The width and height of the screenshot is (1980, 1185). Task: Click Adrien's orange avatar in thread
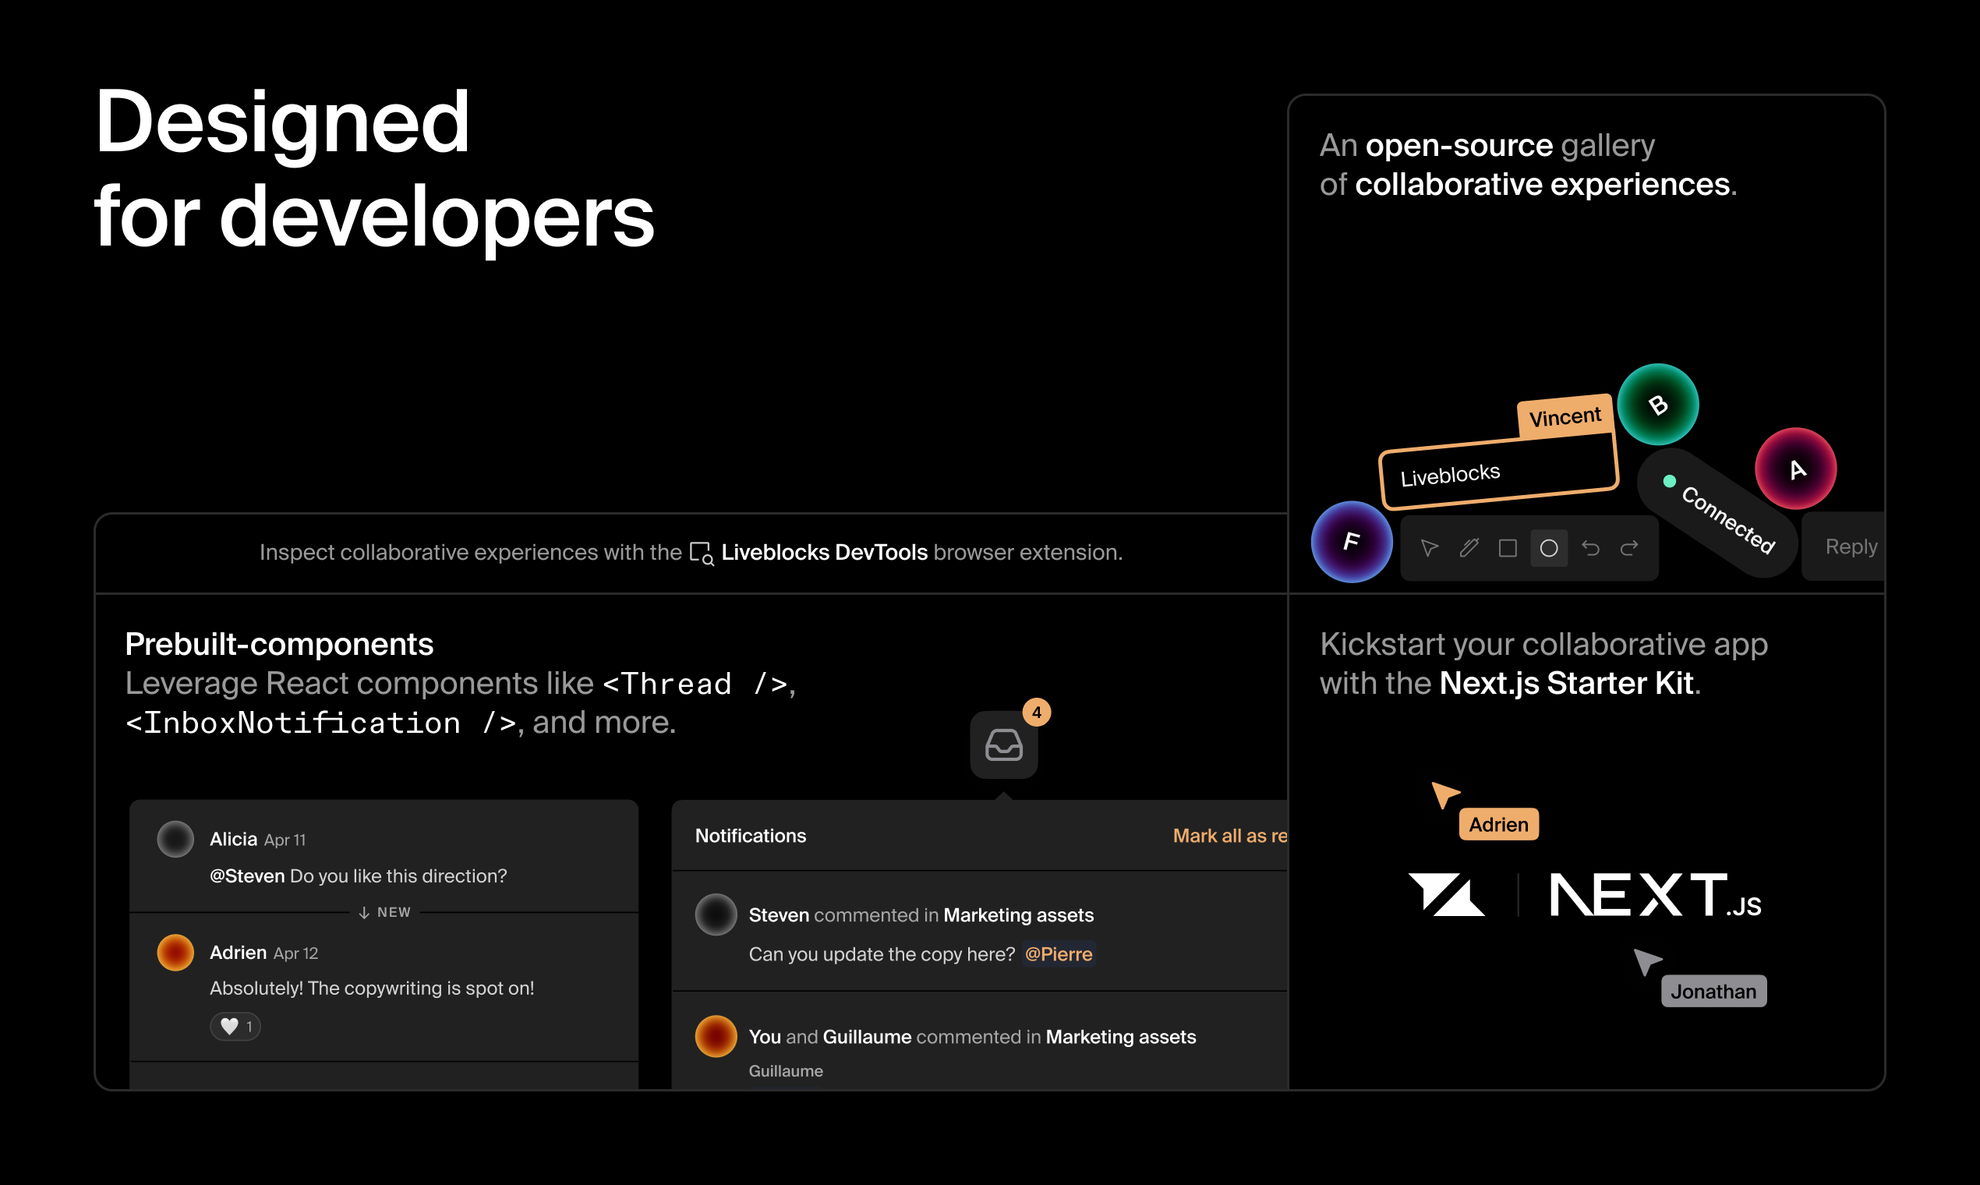pyautogui.click(x=175, y=953)
